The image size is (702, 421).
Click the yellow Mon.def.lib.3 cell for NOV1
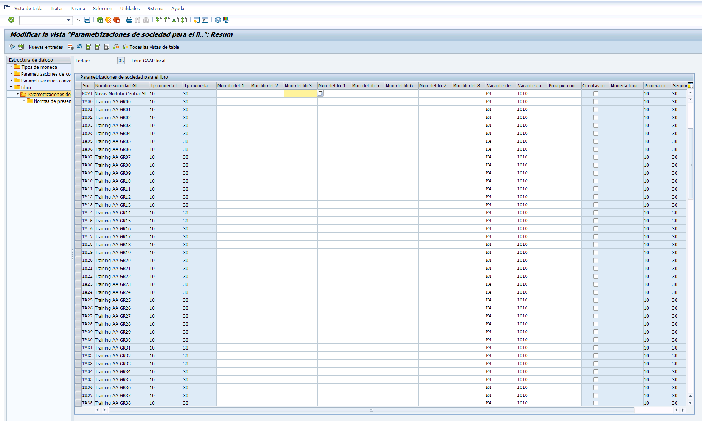click(300, 93)
